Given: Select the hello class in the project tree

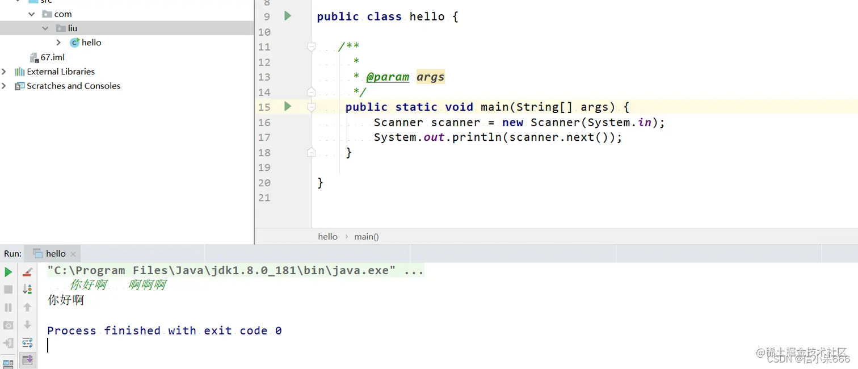Looking at the screenshot, I should 91,43.
